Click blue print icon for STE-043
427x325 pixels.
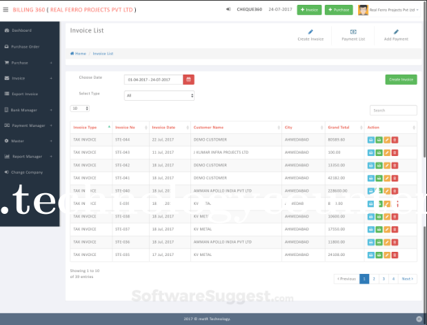tap(371, 152)
